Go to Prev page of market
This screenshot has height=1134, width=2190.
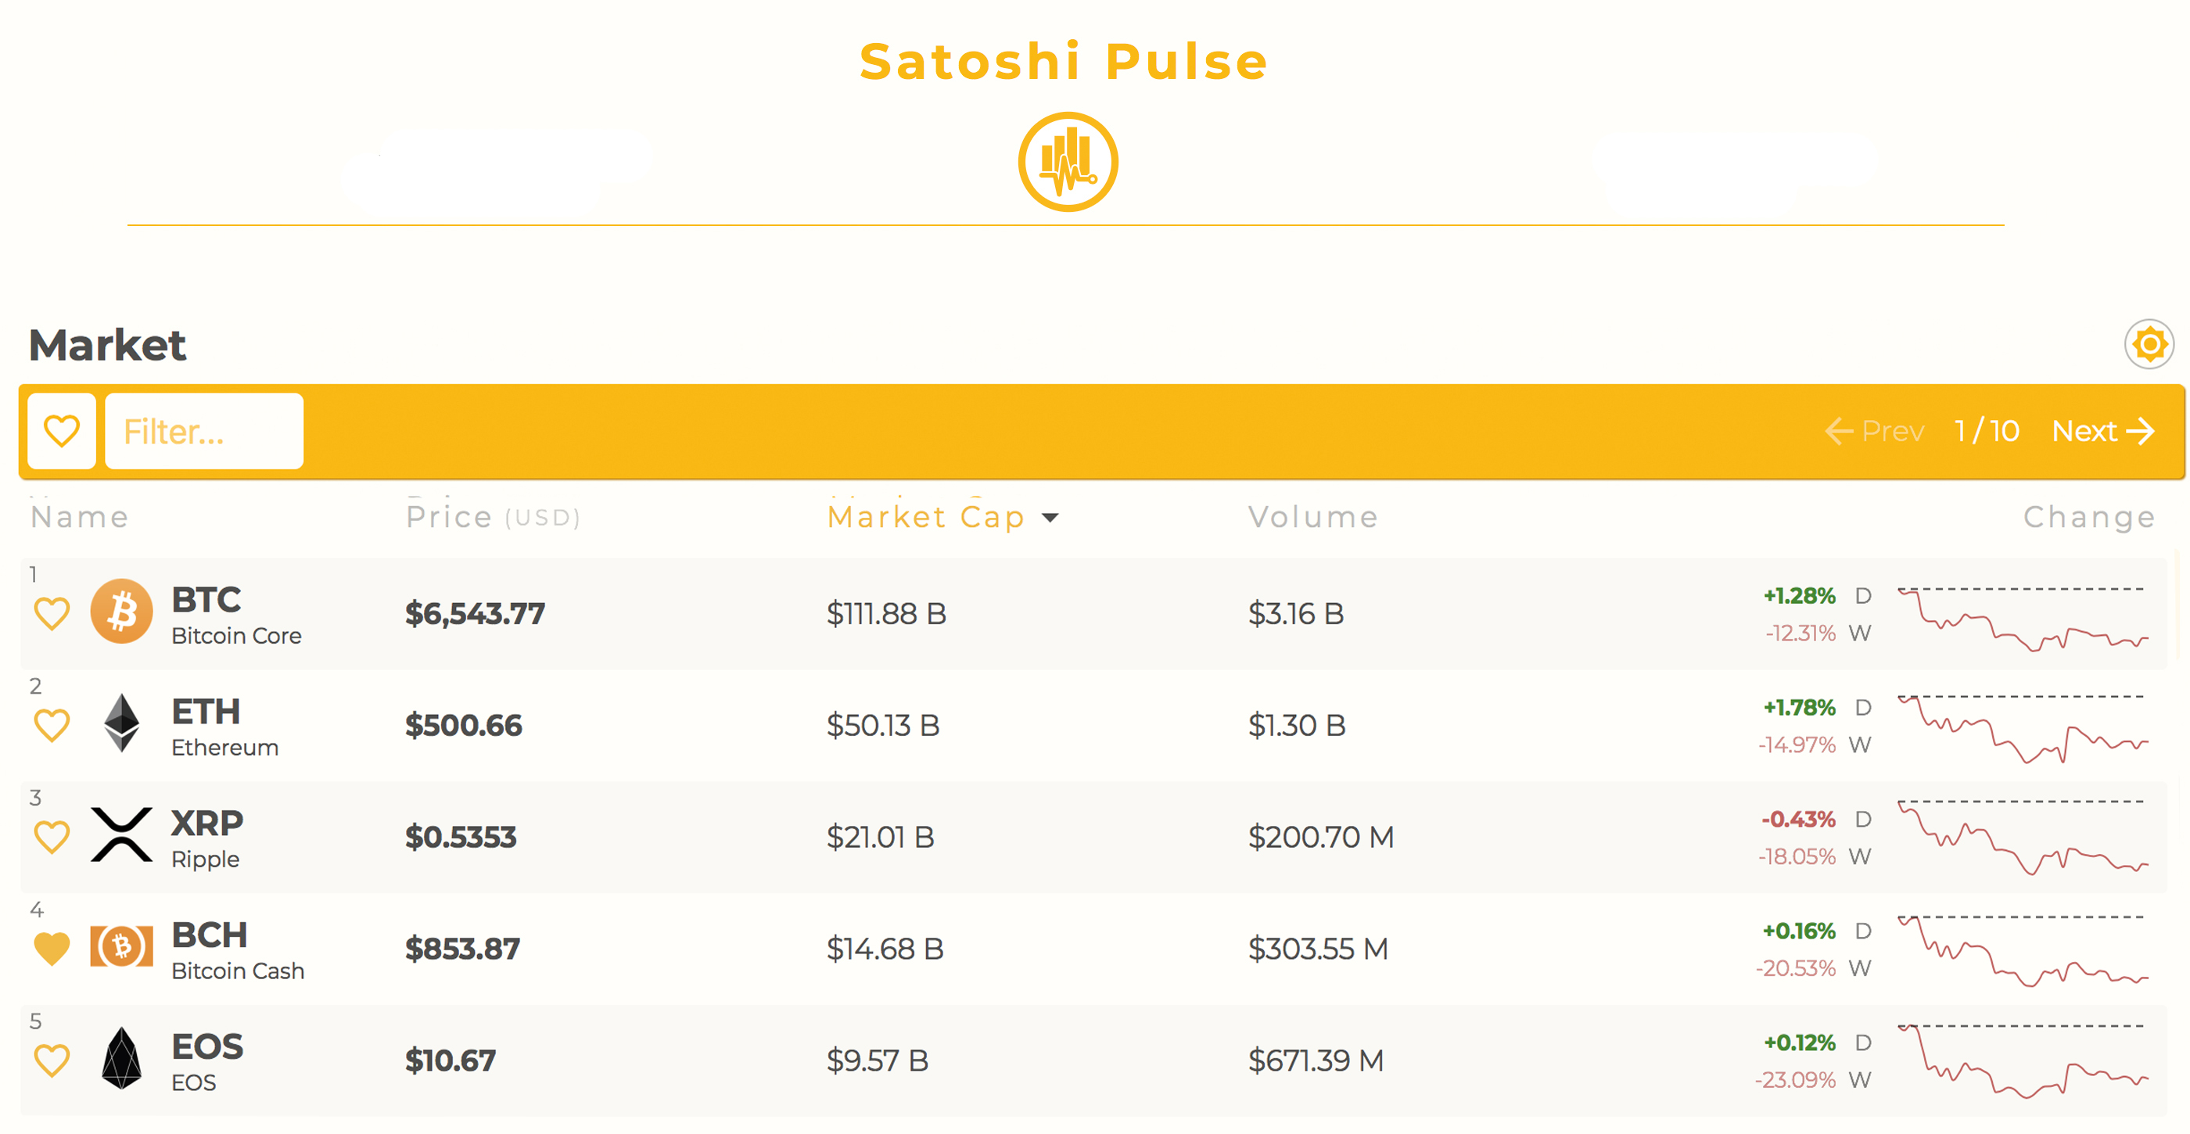[1875, 431]
